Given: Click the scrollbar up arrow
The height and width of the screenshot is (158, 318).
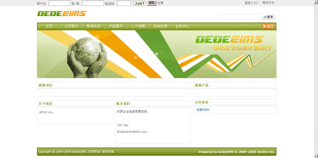Looking at the screenshot, I should [x=316, y=2].
